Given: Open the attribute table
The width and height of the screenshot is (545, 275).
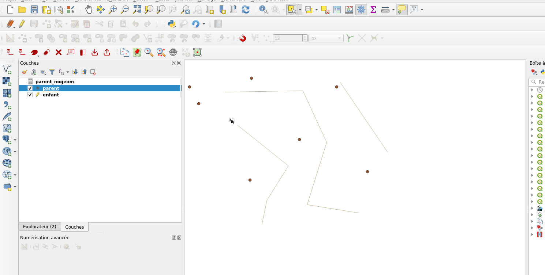Looking at the screenshot, I should pyautogui.click(x=337, y=9).
